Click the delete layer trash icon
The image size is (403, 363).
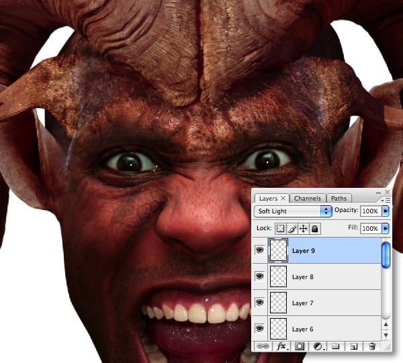click(x=372, y=346)
